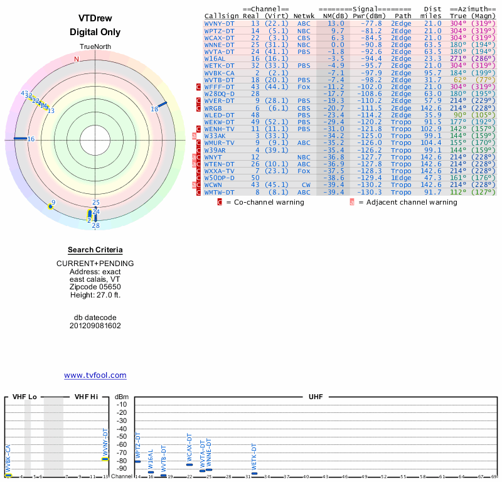Select channel 18 marker on radar plot

(161, 104)
